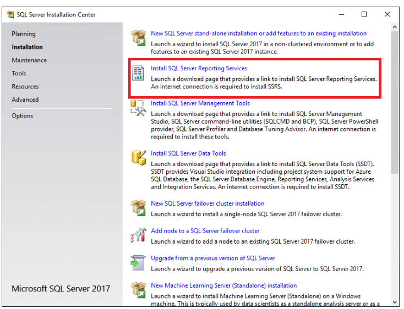Switch to the Maintenance page
The width and height of the screenshot is (404, 309).
(x=29, y=60)
